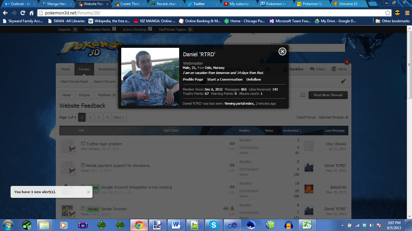This screenshot has width=412, height=231.
Task: Click glasses icon on Mobile payment support row
Action: (x=232, y=165)
